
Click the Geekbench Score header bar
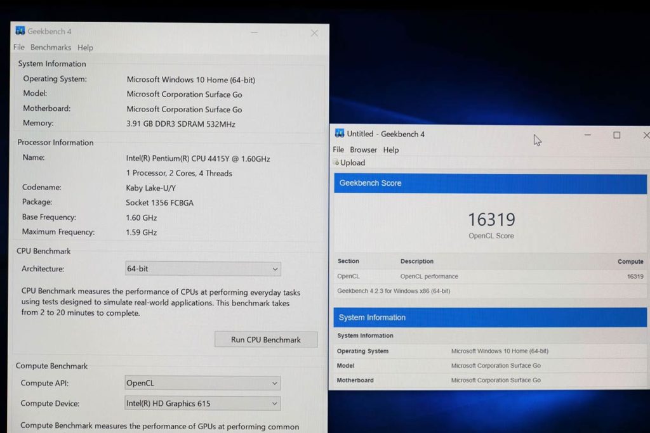(491, 183)
